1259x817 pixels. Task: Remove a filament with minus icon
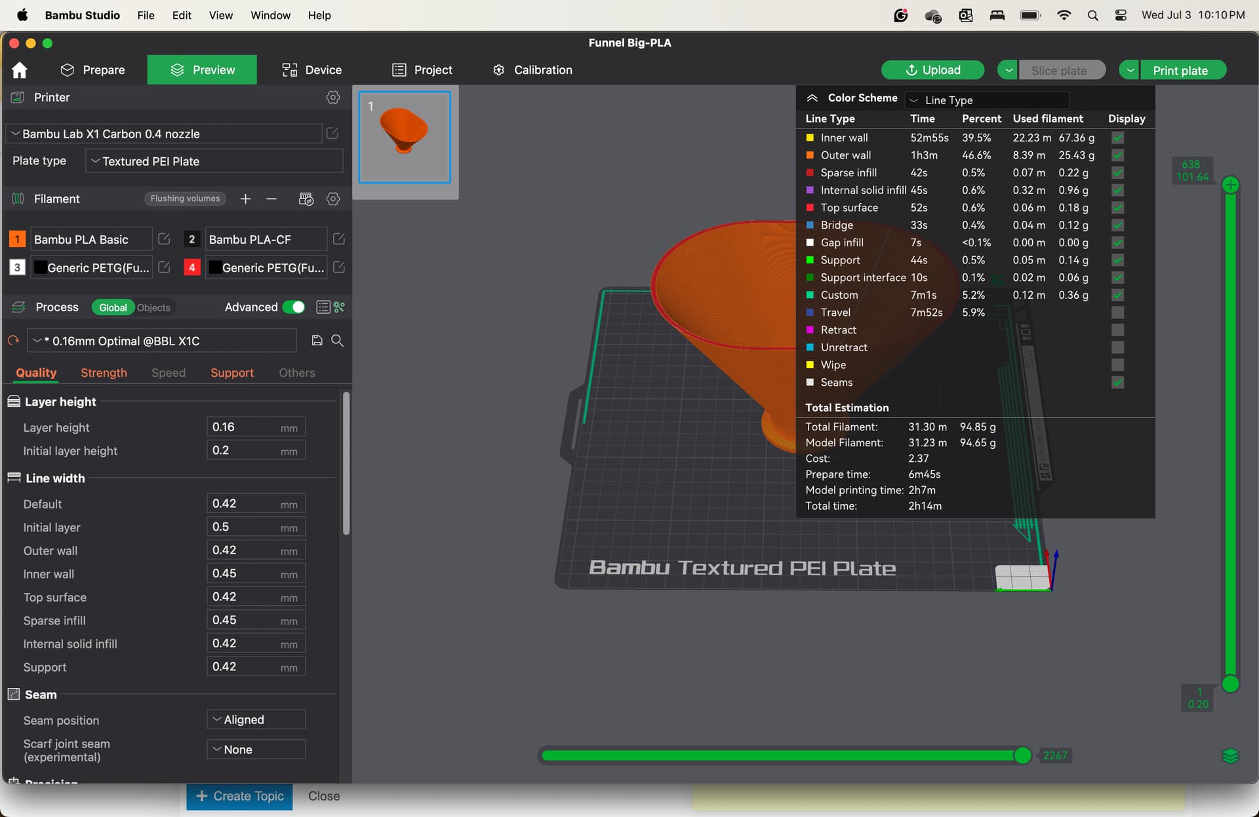pyautogui.click(x=271, y=199)
